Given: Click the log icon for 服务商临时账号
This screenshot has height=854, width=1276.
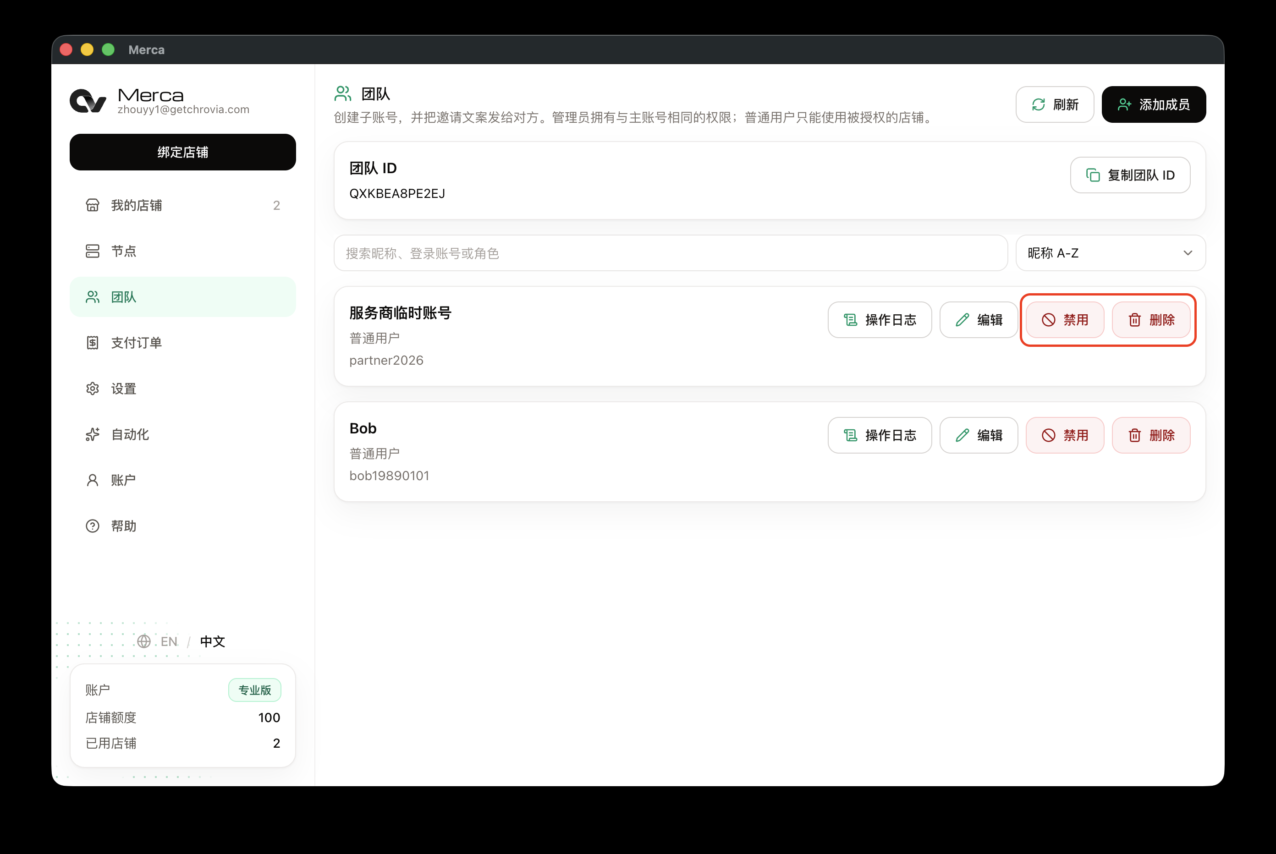Looking at the screenshot, I should (851, 320).
